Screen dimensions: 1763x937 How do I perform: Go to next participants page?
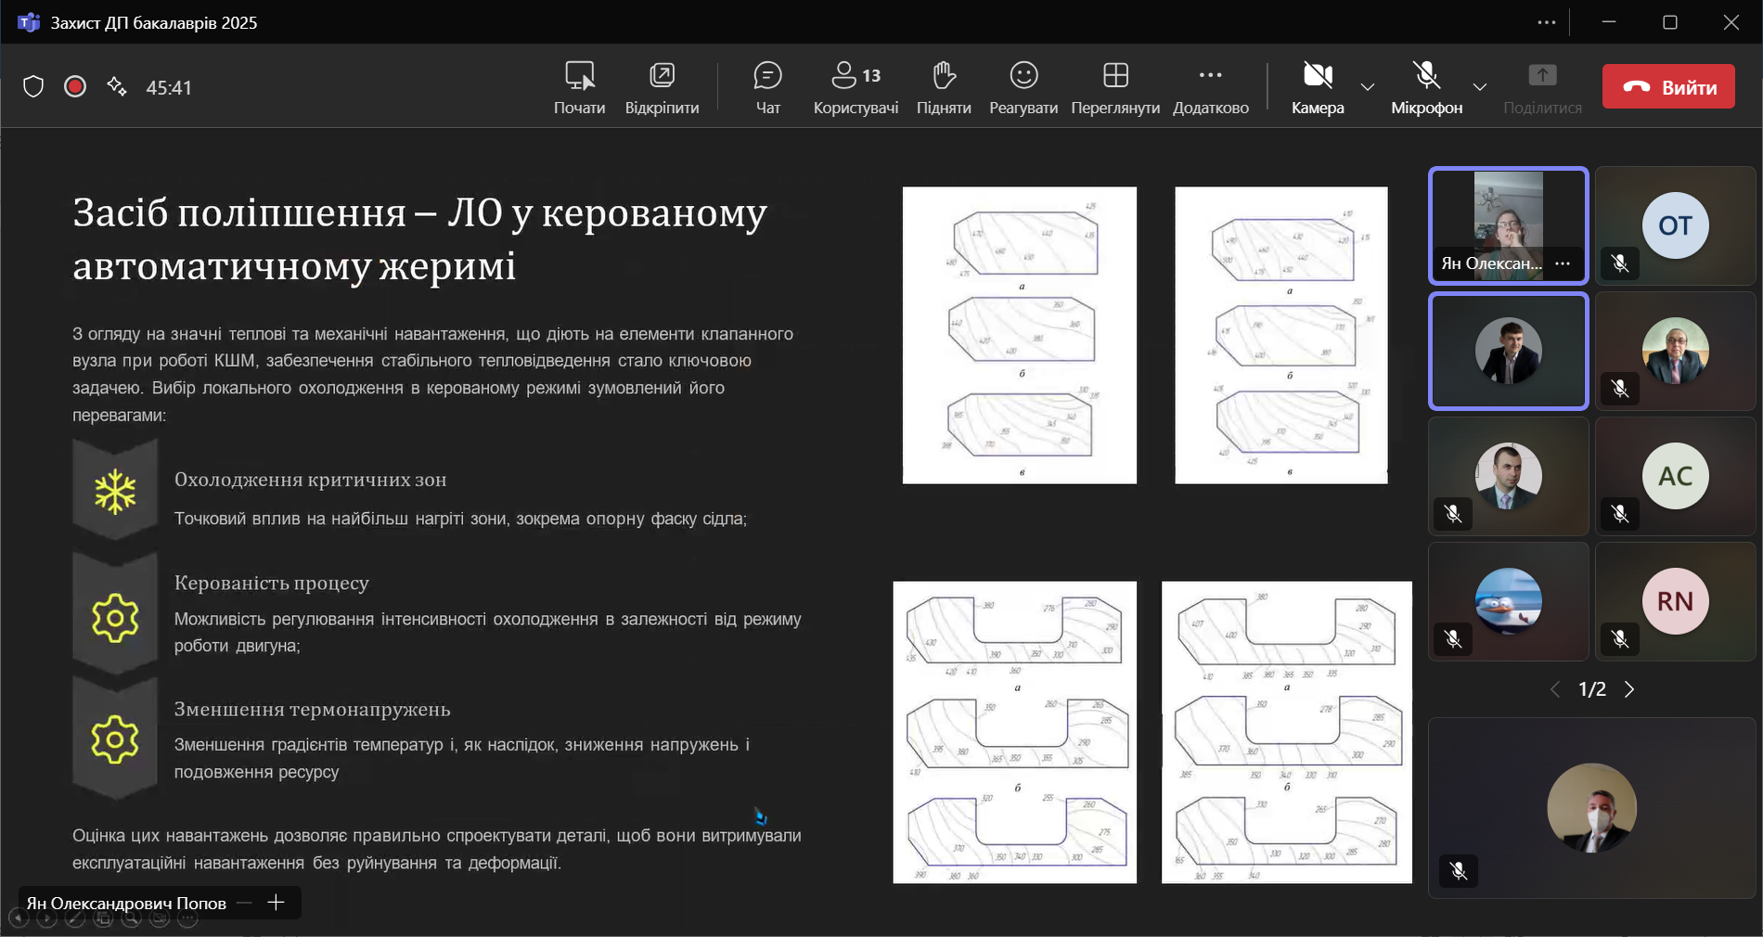(1629, 689)
